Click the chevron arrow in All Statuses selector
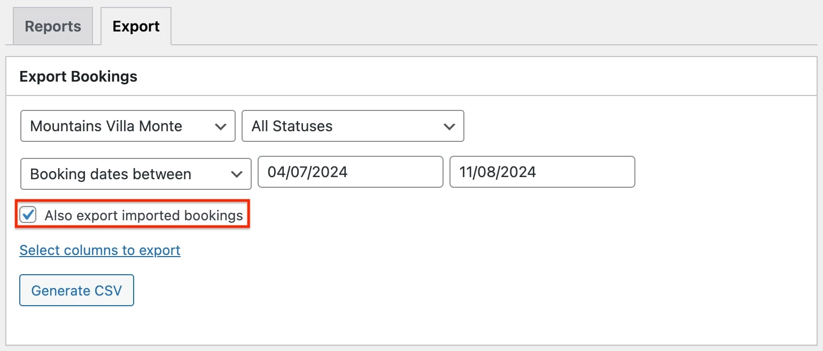Screen dimensions: 823x351 tap(449, 126)
